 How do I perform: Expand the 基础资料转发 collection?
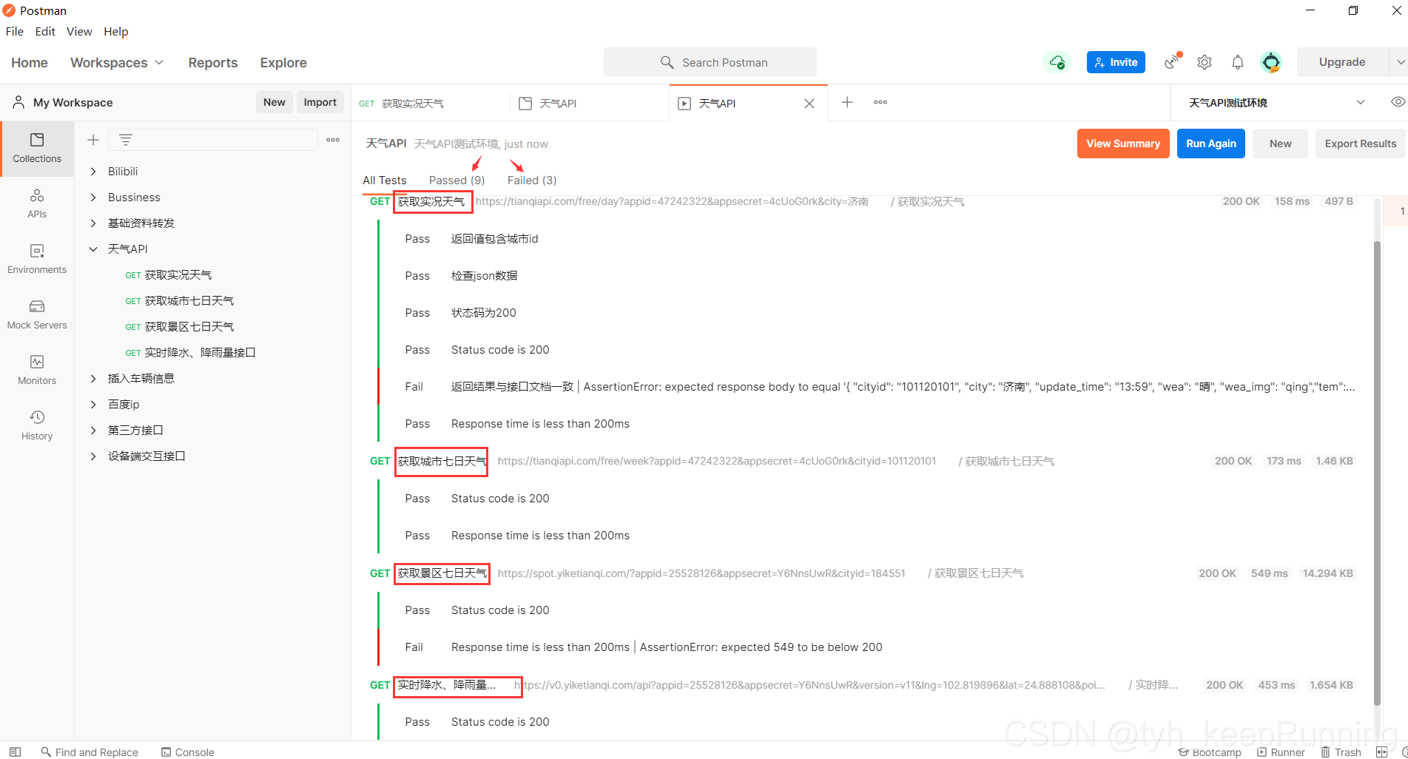point(93,223)
